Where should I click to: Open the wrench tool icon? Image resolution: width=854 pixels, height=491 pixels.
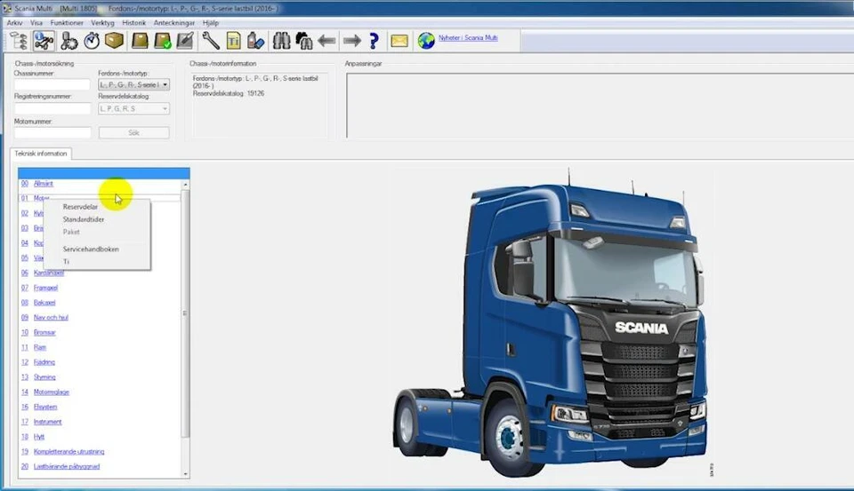point(211,41)
